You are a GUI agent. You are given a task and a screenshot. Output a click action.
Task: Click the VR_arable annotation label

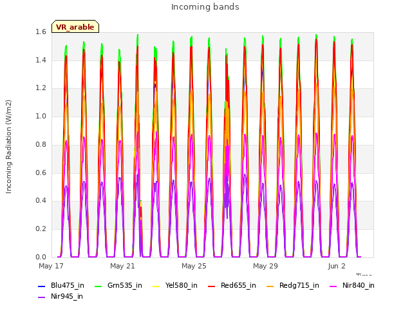coord(75,27)
